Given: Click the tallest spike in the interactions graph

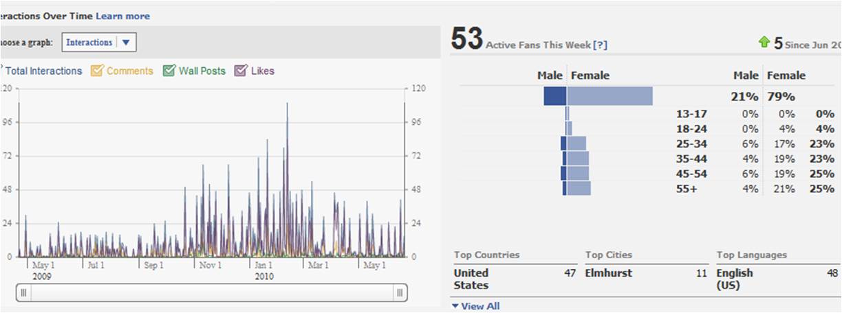Looking at the screenshot, I should (x=287, y=104).
